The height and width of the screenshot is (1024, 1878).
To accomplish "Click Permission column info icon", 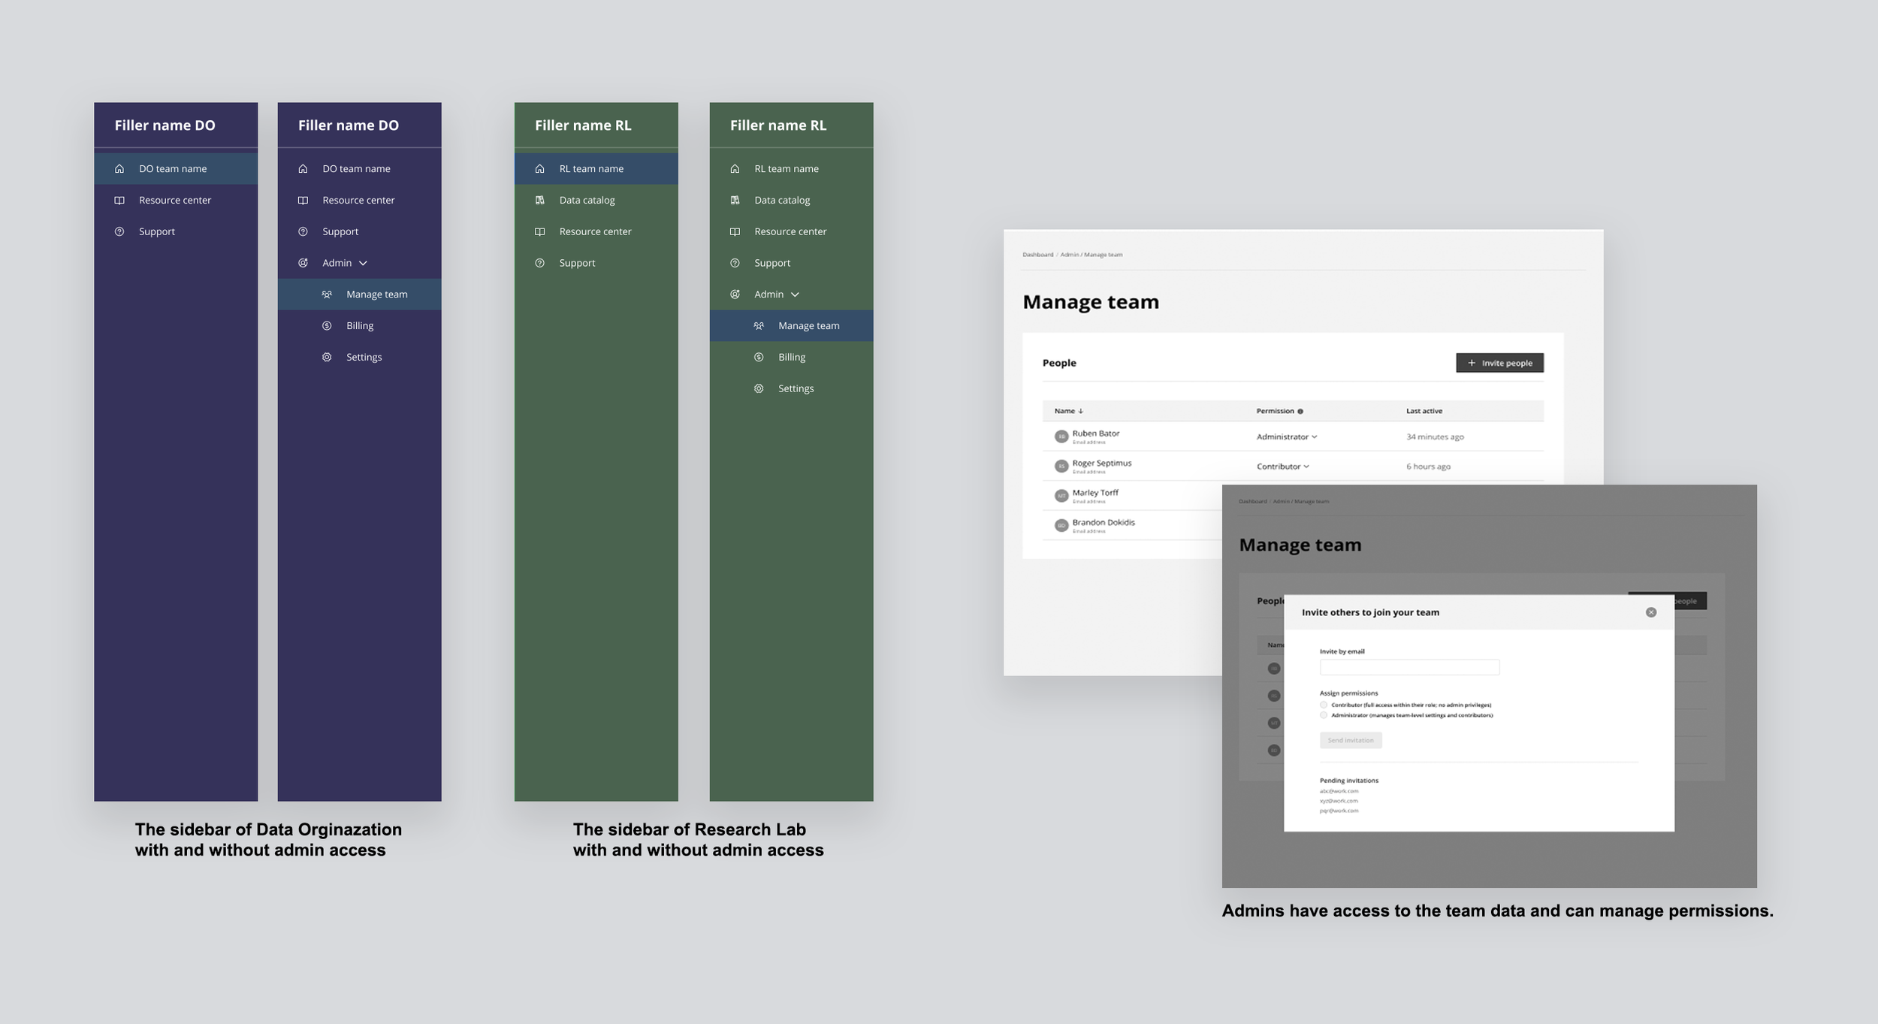I will point(1300,412).
